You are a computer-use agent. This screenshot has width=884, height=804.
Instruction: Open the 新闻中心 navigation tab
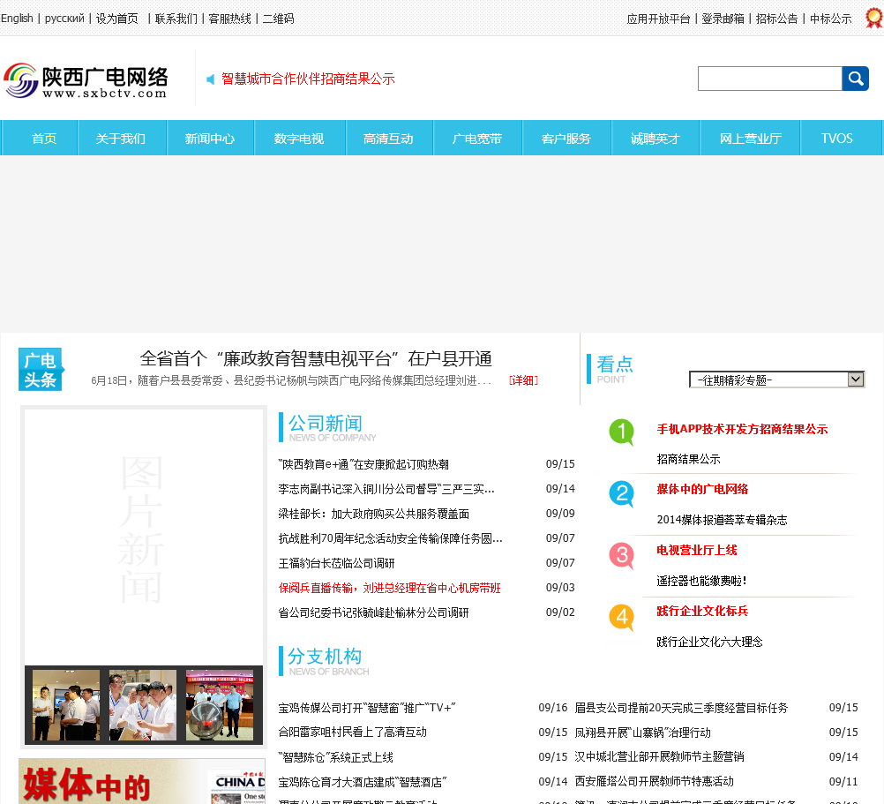pyautogui.click(x=210, y=139)
